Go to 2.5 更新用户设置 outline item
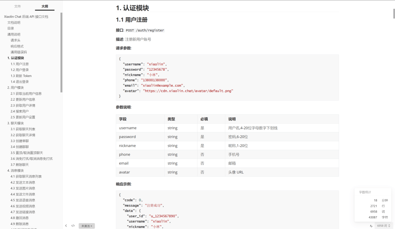Image resolution: width=395 pixels, height=229 pixels. tap(23, 117)
